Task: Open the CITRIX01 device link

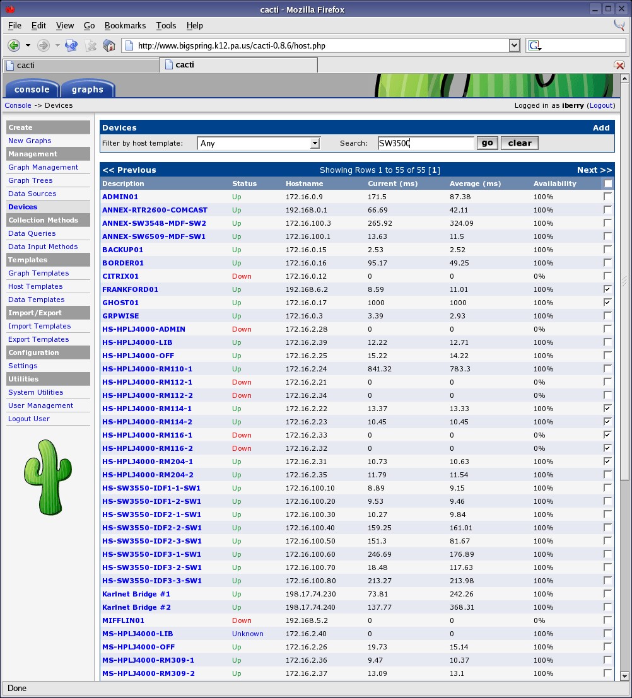Action: pyautogui.click(x=120, y=276)
